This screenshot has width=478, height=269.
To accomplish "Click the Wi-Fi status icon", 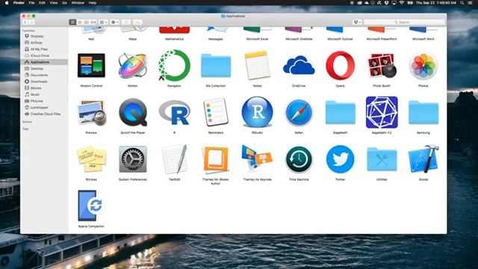I will [x=402, y=3].
